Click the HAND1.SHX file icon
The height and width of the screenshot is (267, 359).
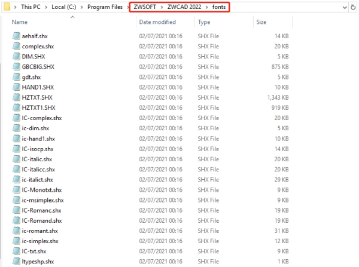click(16, 87)
